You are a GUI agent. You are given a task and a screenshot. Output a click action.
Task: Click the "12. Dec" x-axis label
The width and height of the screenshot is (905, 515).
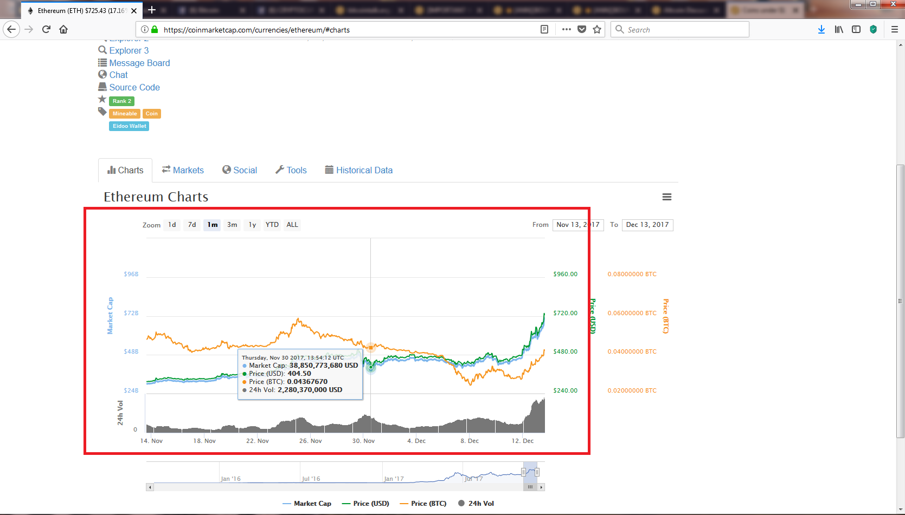pyautogui.click(x=523, y=441)
